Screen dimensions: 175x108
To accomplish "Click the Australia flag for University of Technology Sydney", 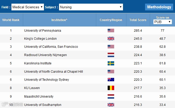I will coord(111,80).
